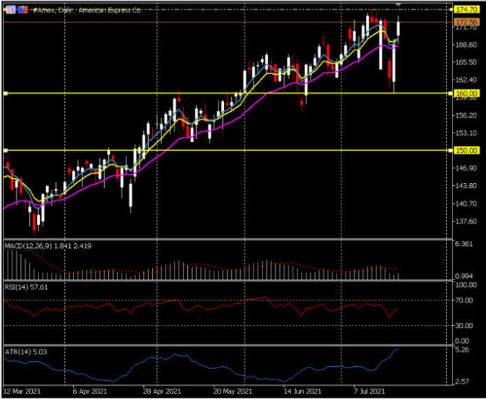Open the depth of market icon
This screenshot has width=486, height=399.
point(22,10)
